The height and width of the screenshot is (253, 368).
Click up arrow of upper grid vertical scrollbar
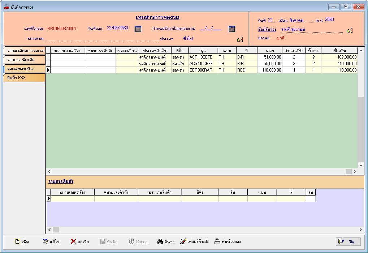(361, 51)
